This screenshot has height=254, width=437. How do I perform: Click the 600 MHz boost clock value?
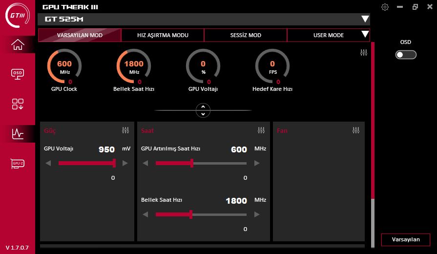[x=239, y=149]
